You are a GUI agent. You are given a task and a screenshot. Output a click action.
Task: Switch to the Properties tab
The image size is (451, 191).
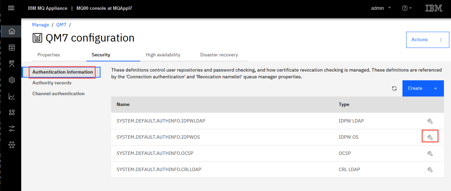(x=49, y=55)
